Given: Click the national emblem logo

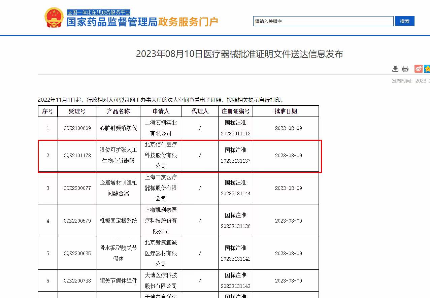Looking at the screenshot, I should [x=54, y=18].
